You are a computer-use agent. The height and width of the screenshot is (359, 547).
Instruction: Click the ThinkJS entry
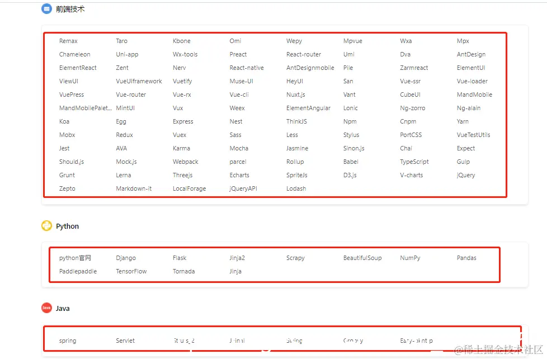[x=297, y=121]
